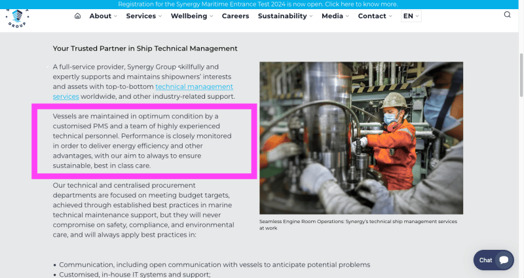Viewport: 524px width, 278px height.
Task: Click the bullet starting 'Communication, including open'
Action: coord(215,265)
